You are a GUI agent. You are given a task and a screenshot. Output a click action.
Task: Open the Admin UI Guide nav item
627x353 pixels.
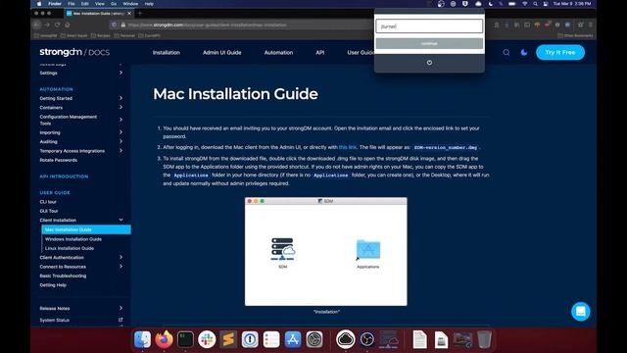[222, 52]
